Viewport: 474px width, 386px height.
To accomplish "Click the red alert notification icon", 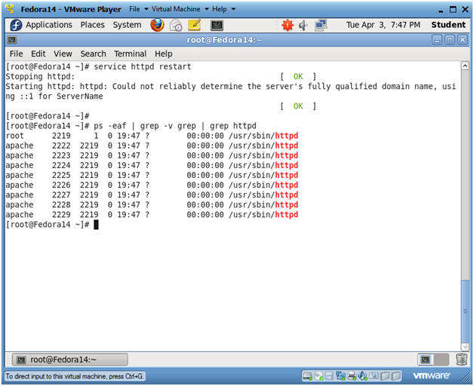I will tap(287, 25).
